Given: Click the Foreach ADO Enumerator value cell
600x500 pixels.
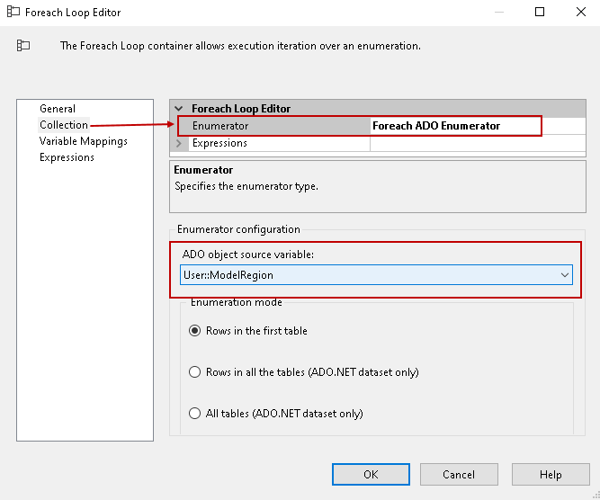Looking at the screenshot, I should (x=455, y=126).
